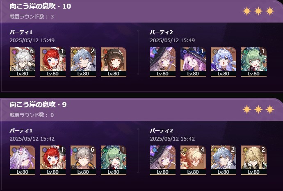
Task: Click the 戦闘ラウンド数 3 text in stage 10
Action: [32, 16]
